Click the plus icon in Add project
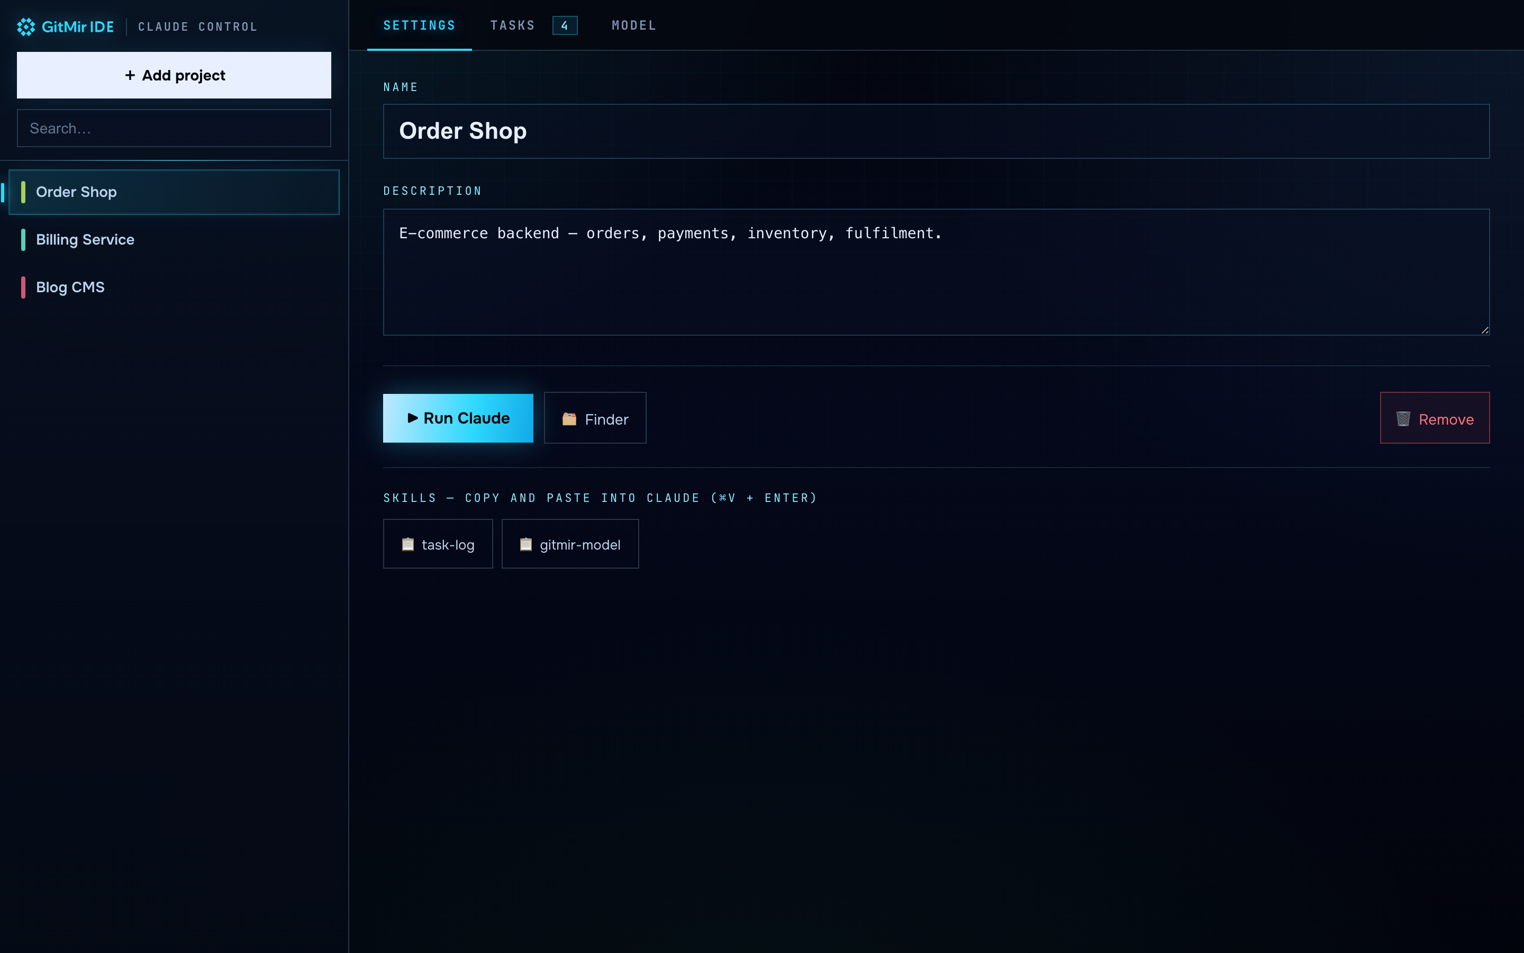Screen dimensions: 1524x953 130,75
